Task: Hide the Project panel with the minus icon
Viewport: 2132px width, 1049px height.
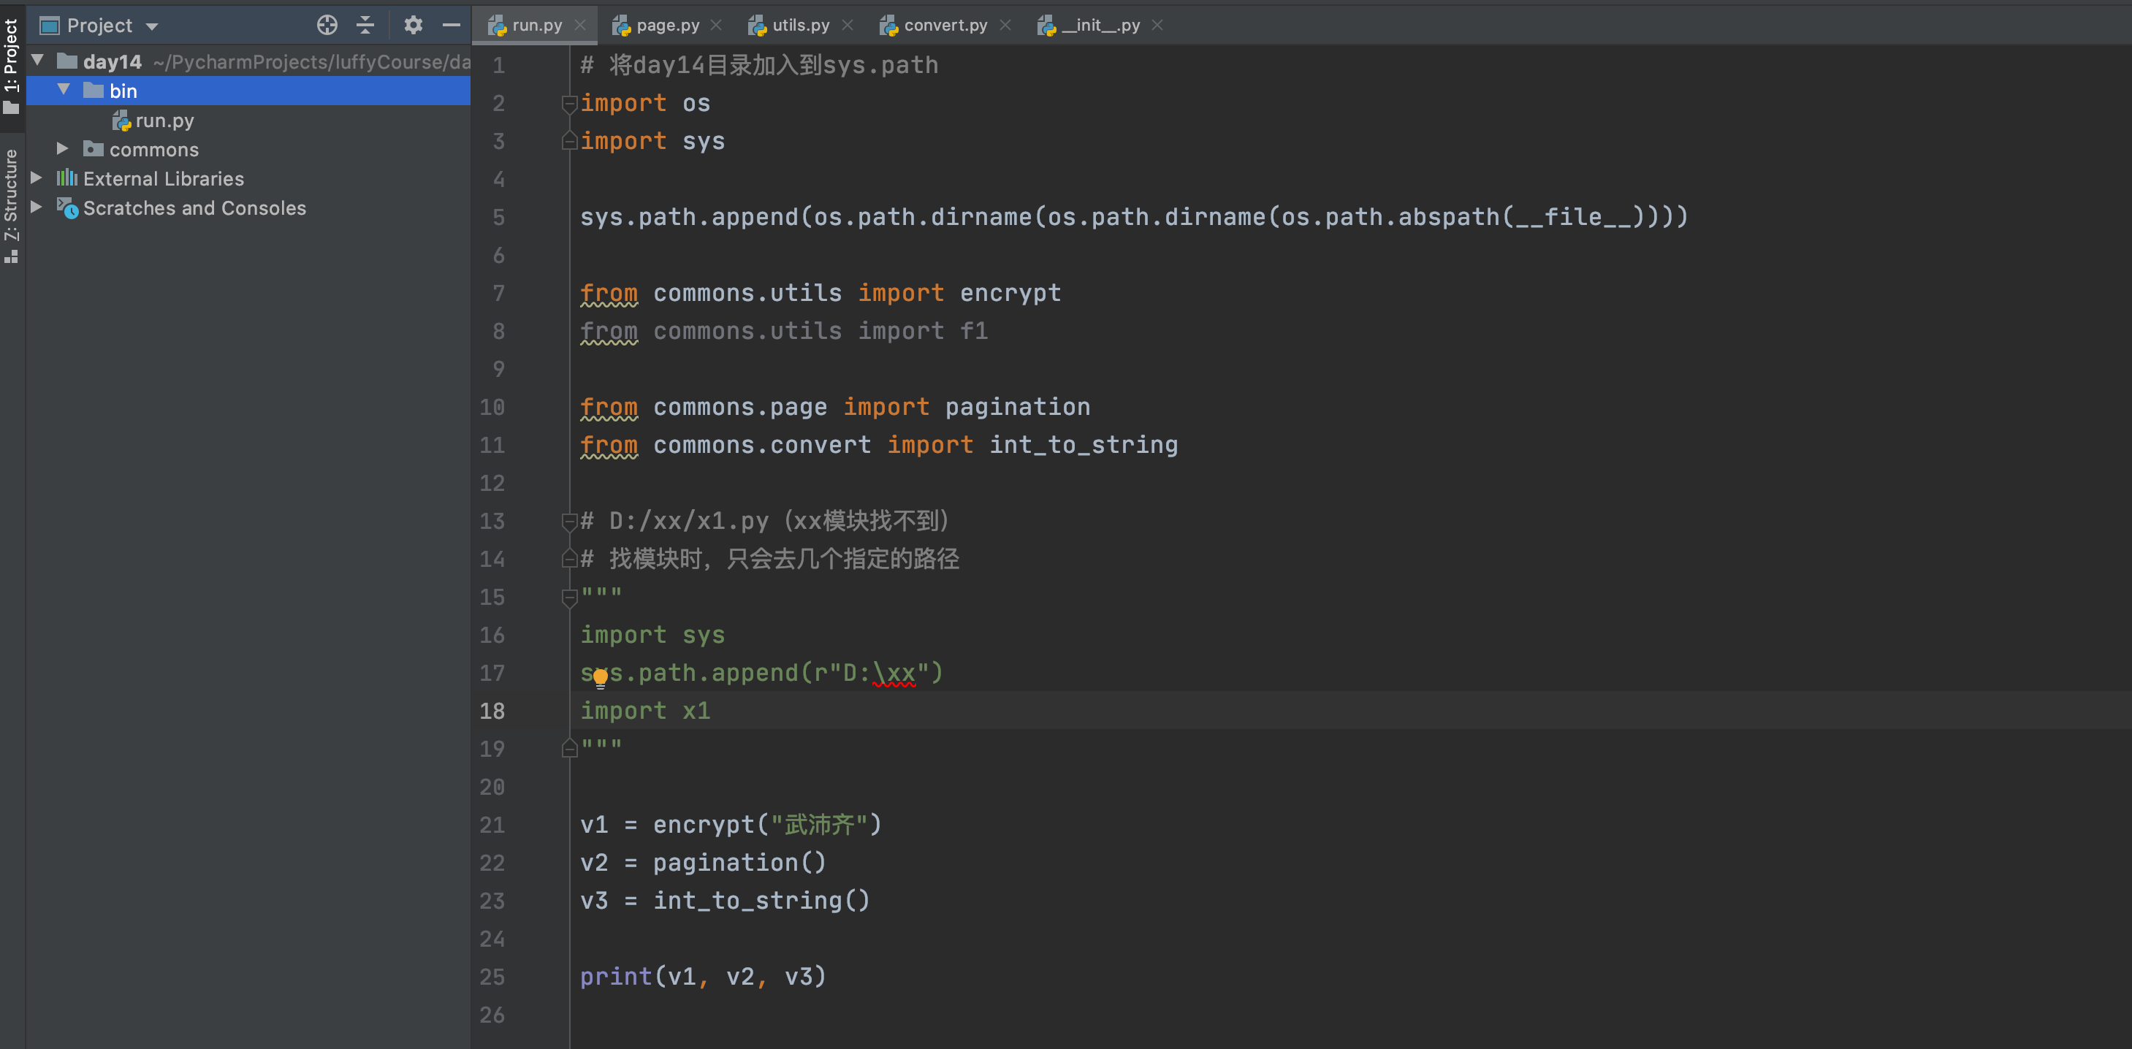Action: (451, 26)
